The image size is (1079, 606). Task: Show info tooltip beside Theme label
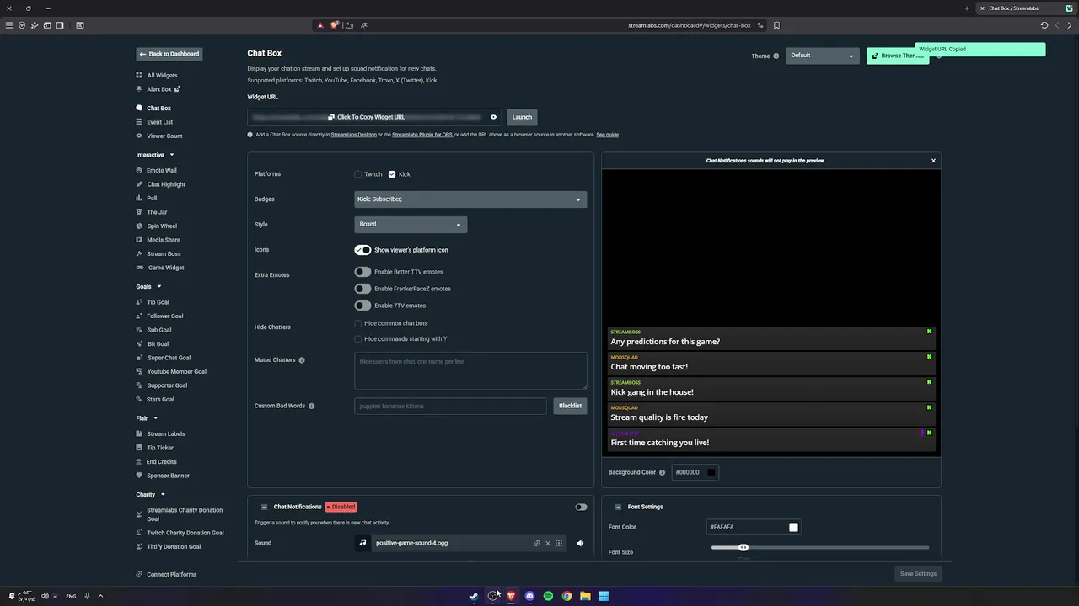tap(776, 56)
